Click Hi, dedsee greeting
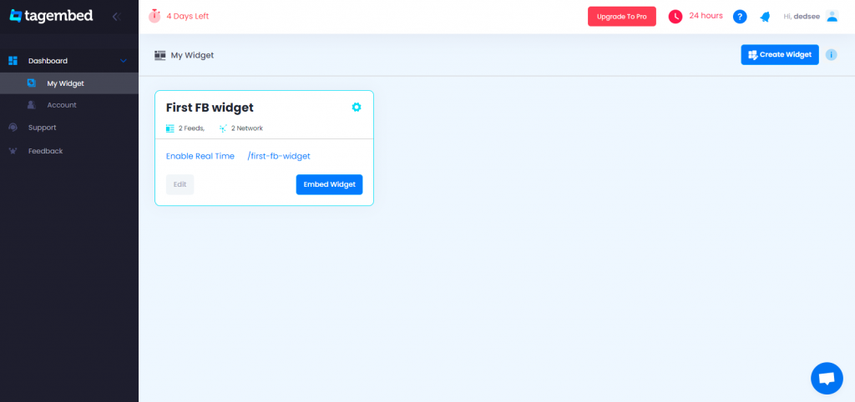The image size is (855, 402). click(x=802, y=17)
